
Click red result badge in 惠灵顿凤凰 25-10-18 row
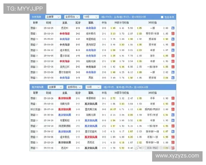pyautogui.click(x=173, y=104)
